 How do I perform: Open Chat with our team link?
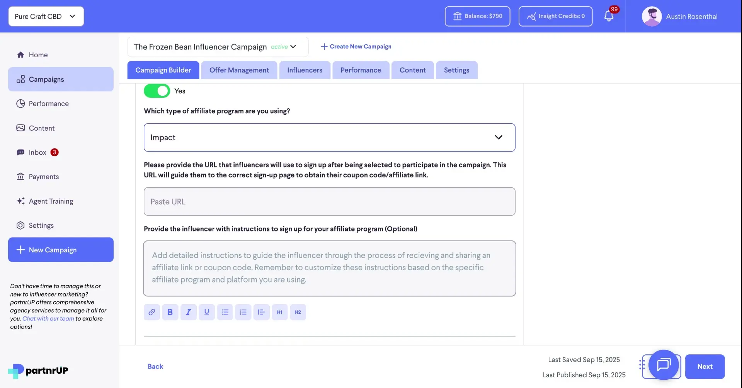48,318
